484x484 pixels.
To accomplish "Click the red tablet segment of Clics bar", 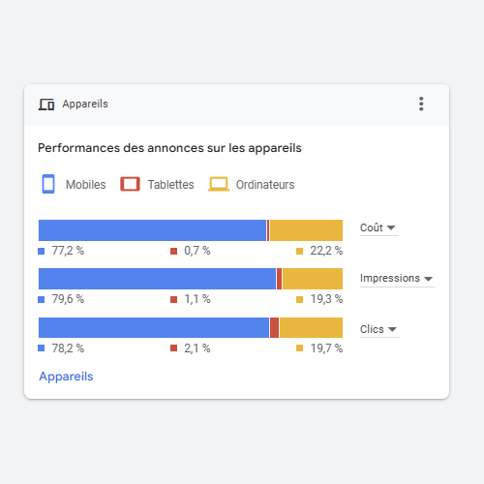I will click(x=275, y=328).
